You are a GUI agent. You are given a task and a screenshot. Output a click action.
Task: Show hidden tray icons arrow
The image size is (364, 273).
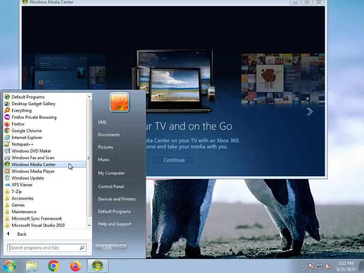[302, 267]
